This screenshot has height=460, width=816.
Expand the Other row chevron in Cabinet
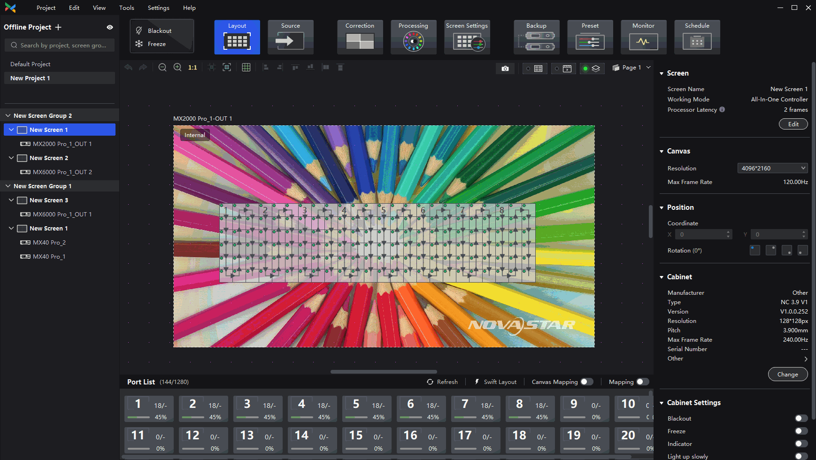tap(806, 359)
